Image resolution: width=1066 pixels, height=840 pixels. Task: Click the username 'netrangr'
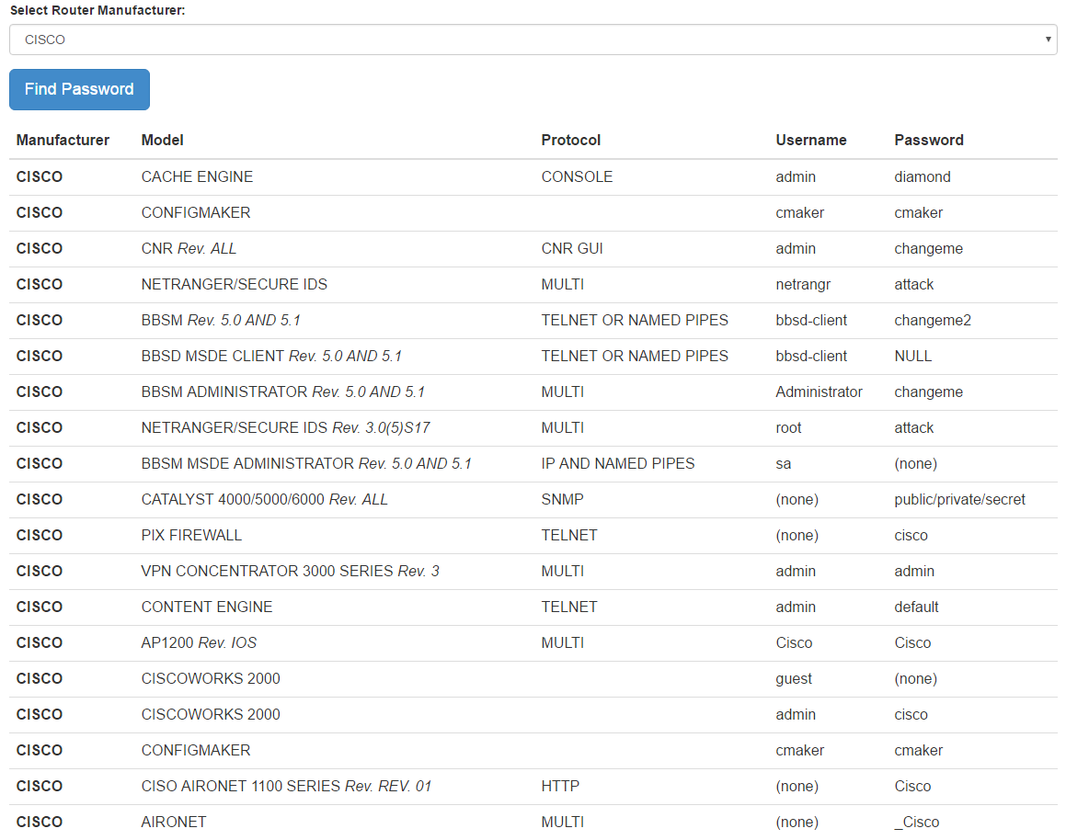coord(803,285)
